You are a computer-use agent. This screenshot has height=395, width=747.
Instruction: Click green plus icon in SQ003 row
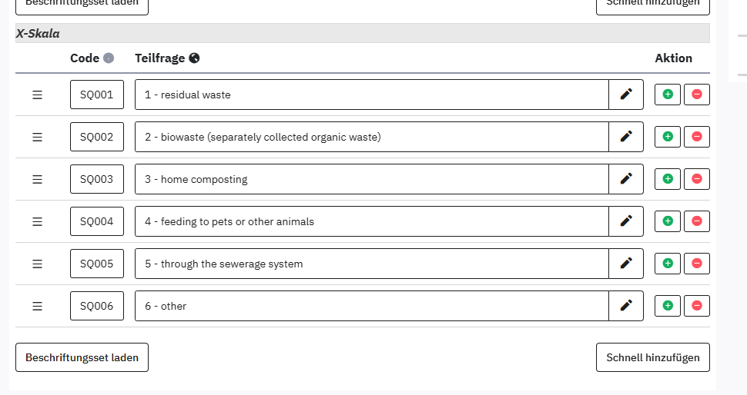click(668, 179)
